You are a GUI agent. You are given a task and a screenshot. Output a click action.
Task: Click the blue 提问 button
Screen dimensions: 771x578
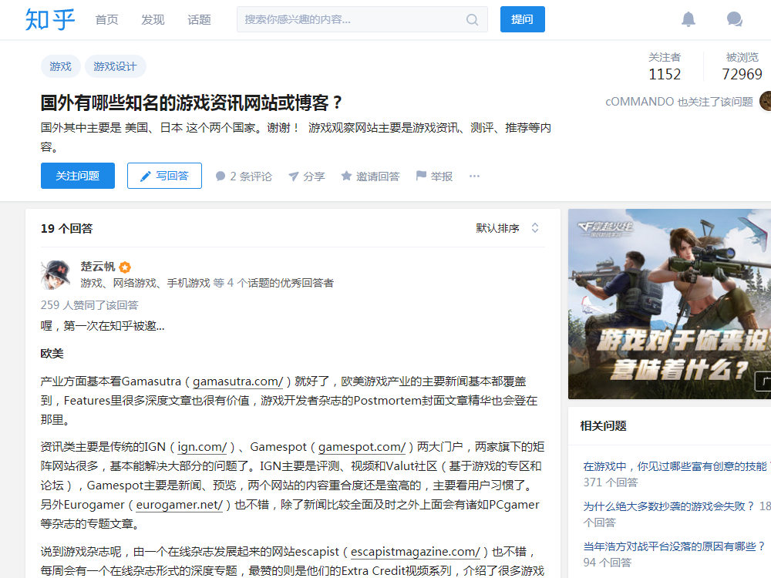pyautogui.click(x=522, y=19)
